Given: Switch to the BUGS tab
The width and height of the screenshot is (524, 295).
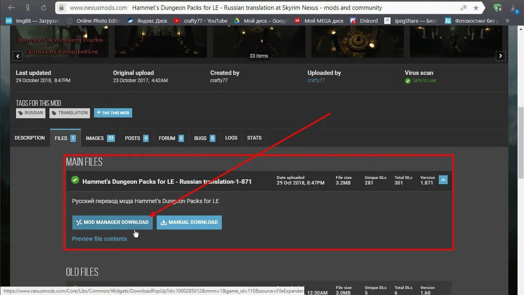Looking at the screenshot, I should [x=204, y=138].
